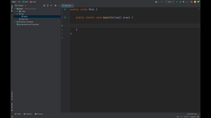The image size is (211, 118).
Task: Expand the .idea folder
Action: 17,11
